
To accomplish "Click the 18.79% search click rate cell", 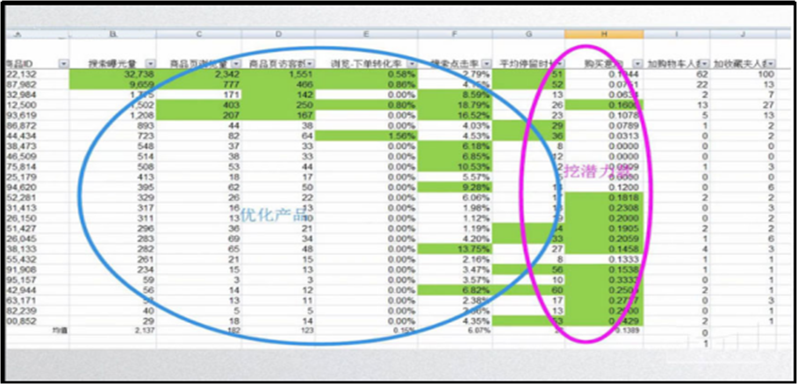I will click(455, 105).
